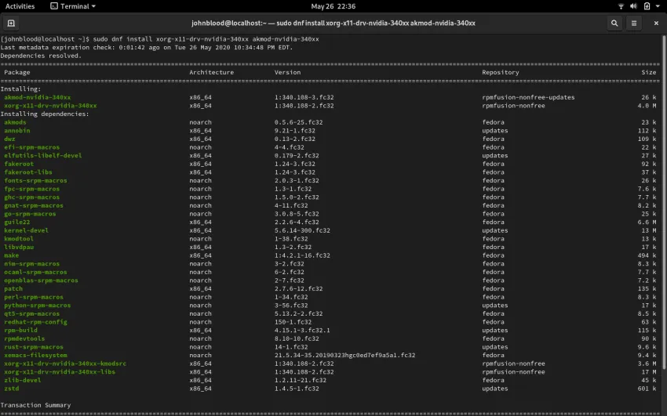The width and height of the screenshot is (667, 416).
Task: Click the volume speaker icon
Action: coord(634,6)
